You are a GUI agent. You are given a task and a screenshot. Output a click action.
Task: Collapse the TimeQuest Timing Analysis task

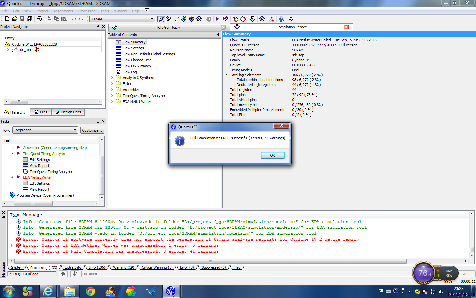point(12,154)
